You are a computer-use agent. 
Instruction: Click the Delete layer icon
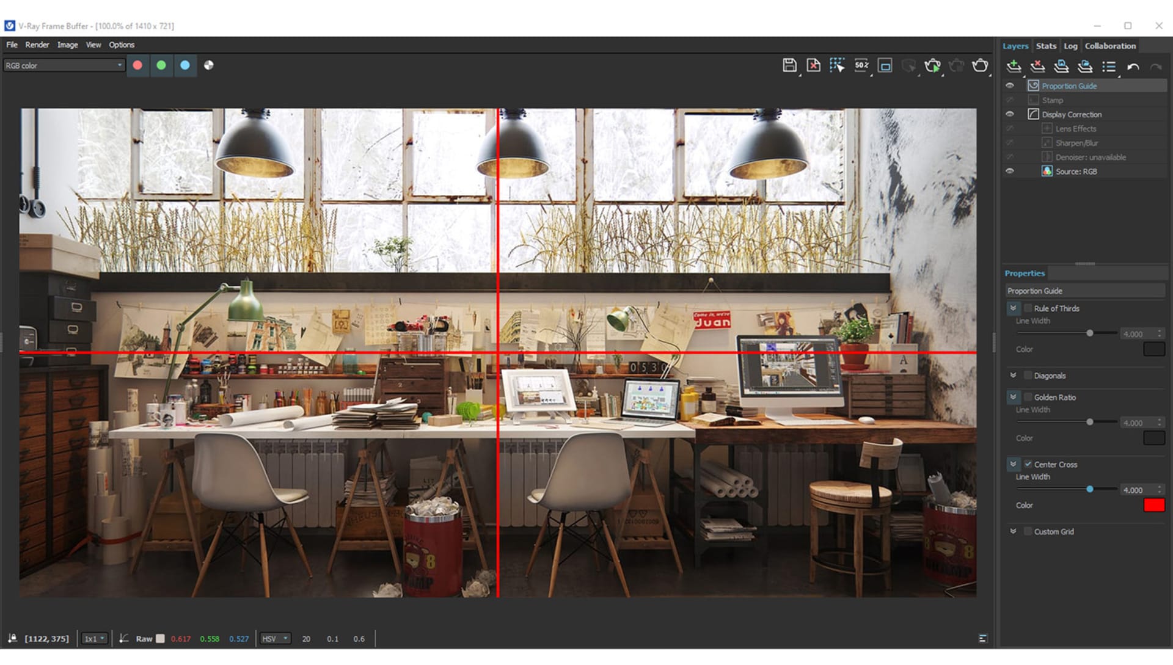1037,67
